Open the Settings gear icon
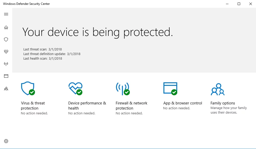 click(6, 141)
